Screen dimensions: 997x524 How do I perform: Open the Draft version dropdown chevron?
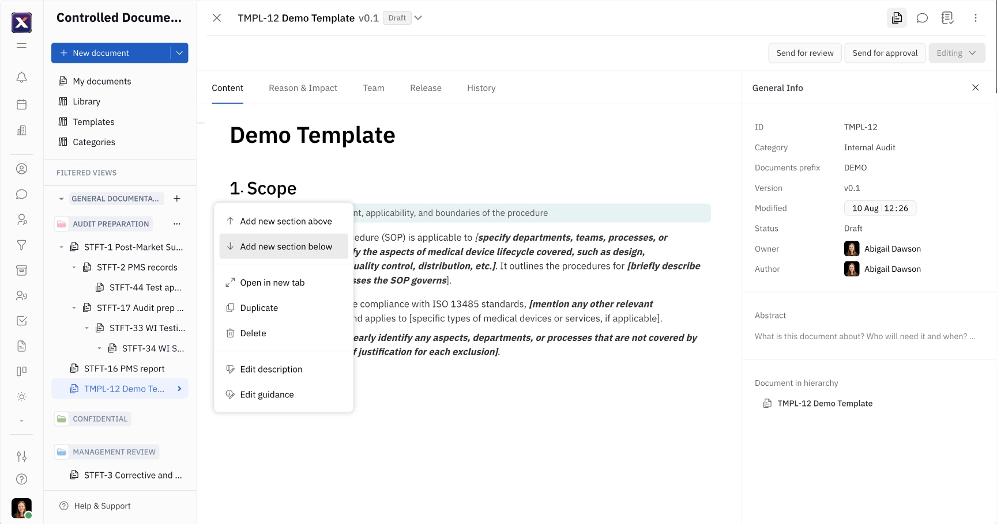(418, 18)
